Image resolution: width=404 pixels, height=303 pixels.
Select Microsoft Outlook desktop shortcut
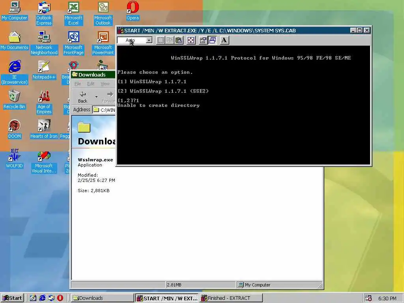pyautogui.click(x=103, y=13)
